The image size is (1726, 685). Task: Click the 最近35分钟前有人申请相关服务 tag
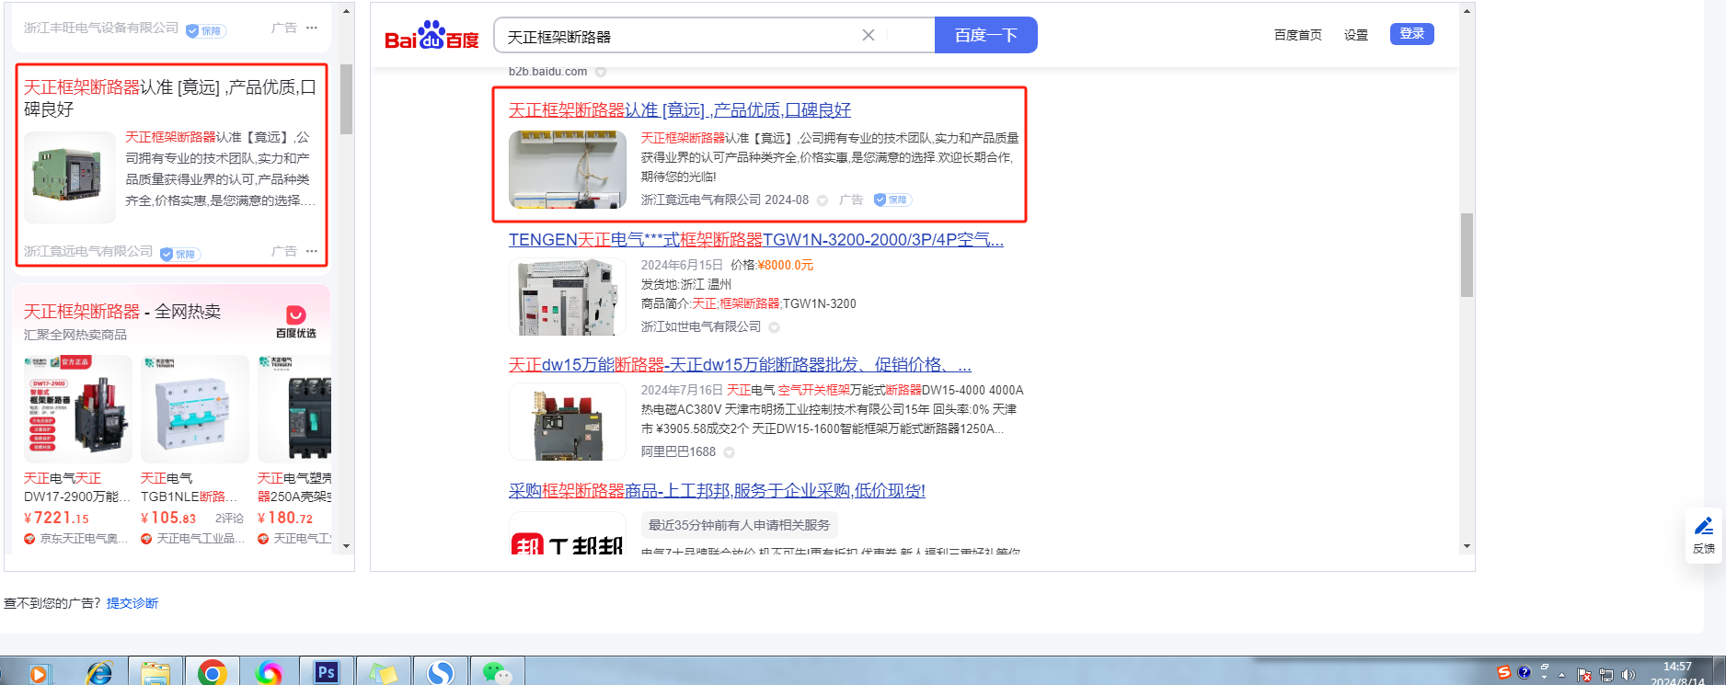pos(739,525)
